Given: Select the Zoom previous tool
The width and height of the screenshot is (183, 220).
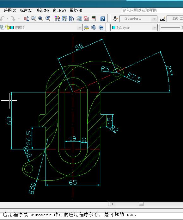Looking at the screenshot, I should click(48, 19).
